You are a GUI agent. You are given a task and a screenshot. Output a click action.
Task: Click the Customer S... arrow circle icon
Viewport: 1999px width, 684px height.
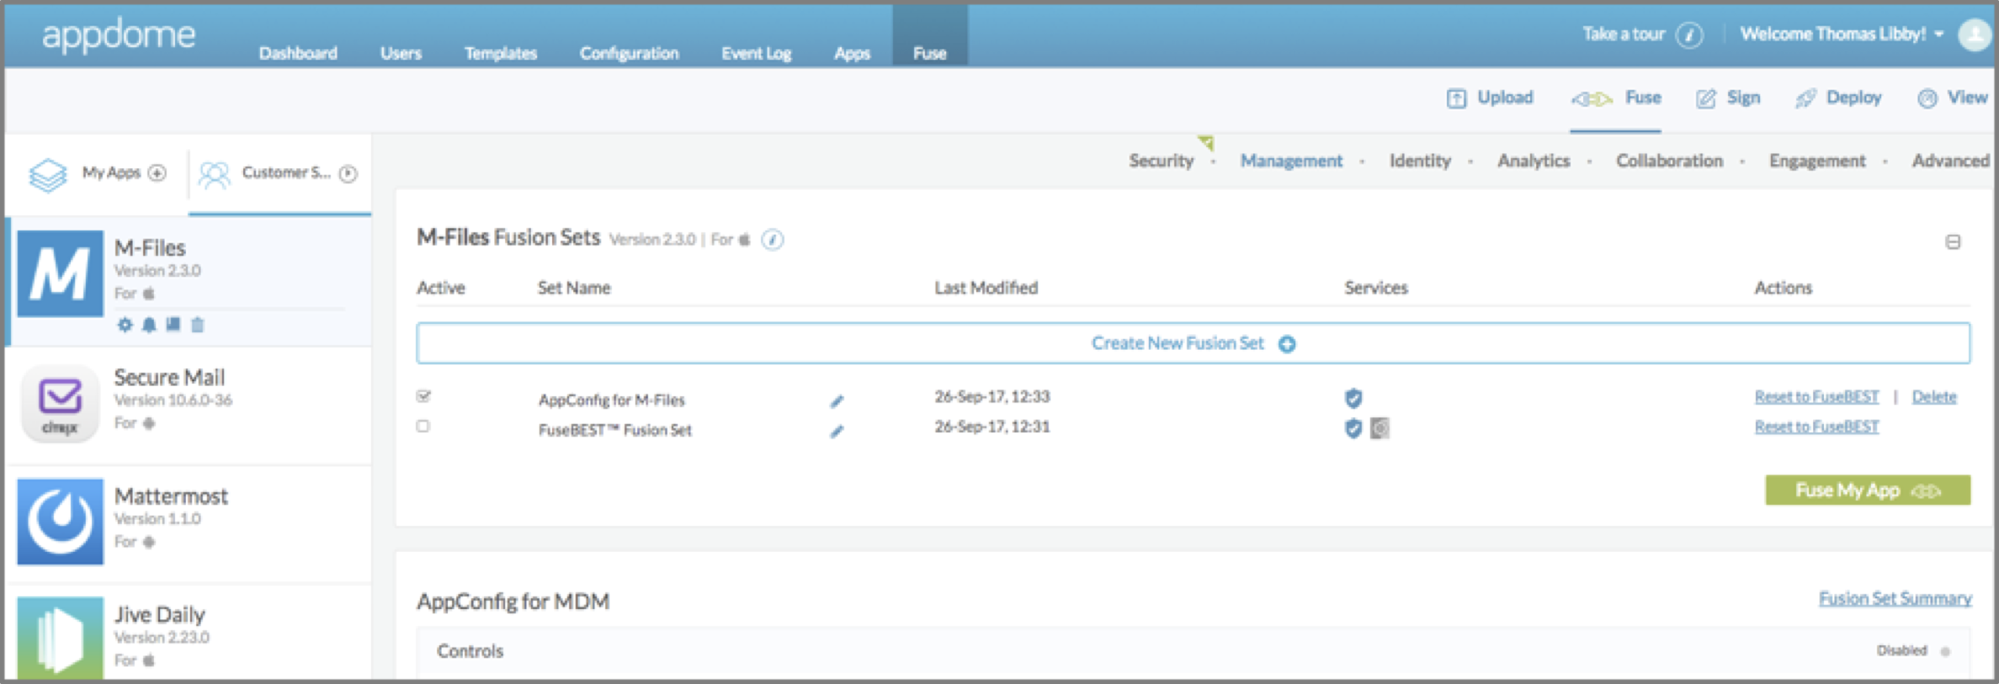pos(348,173)
